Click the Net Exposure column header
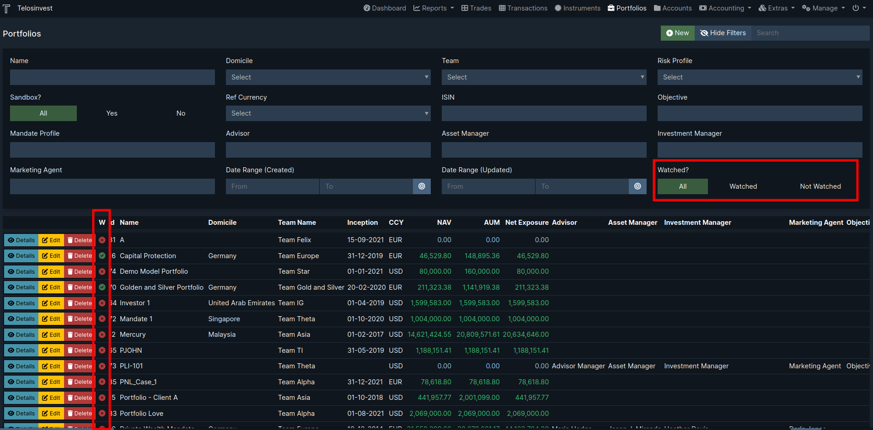Image resolution: width=873 pixels, height=430 pixels. point(527,223)
